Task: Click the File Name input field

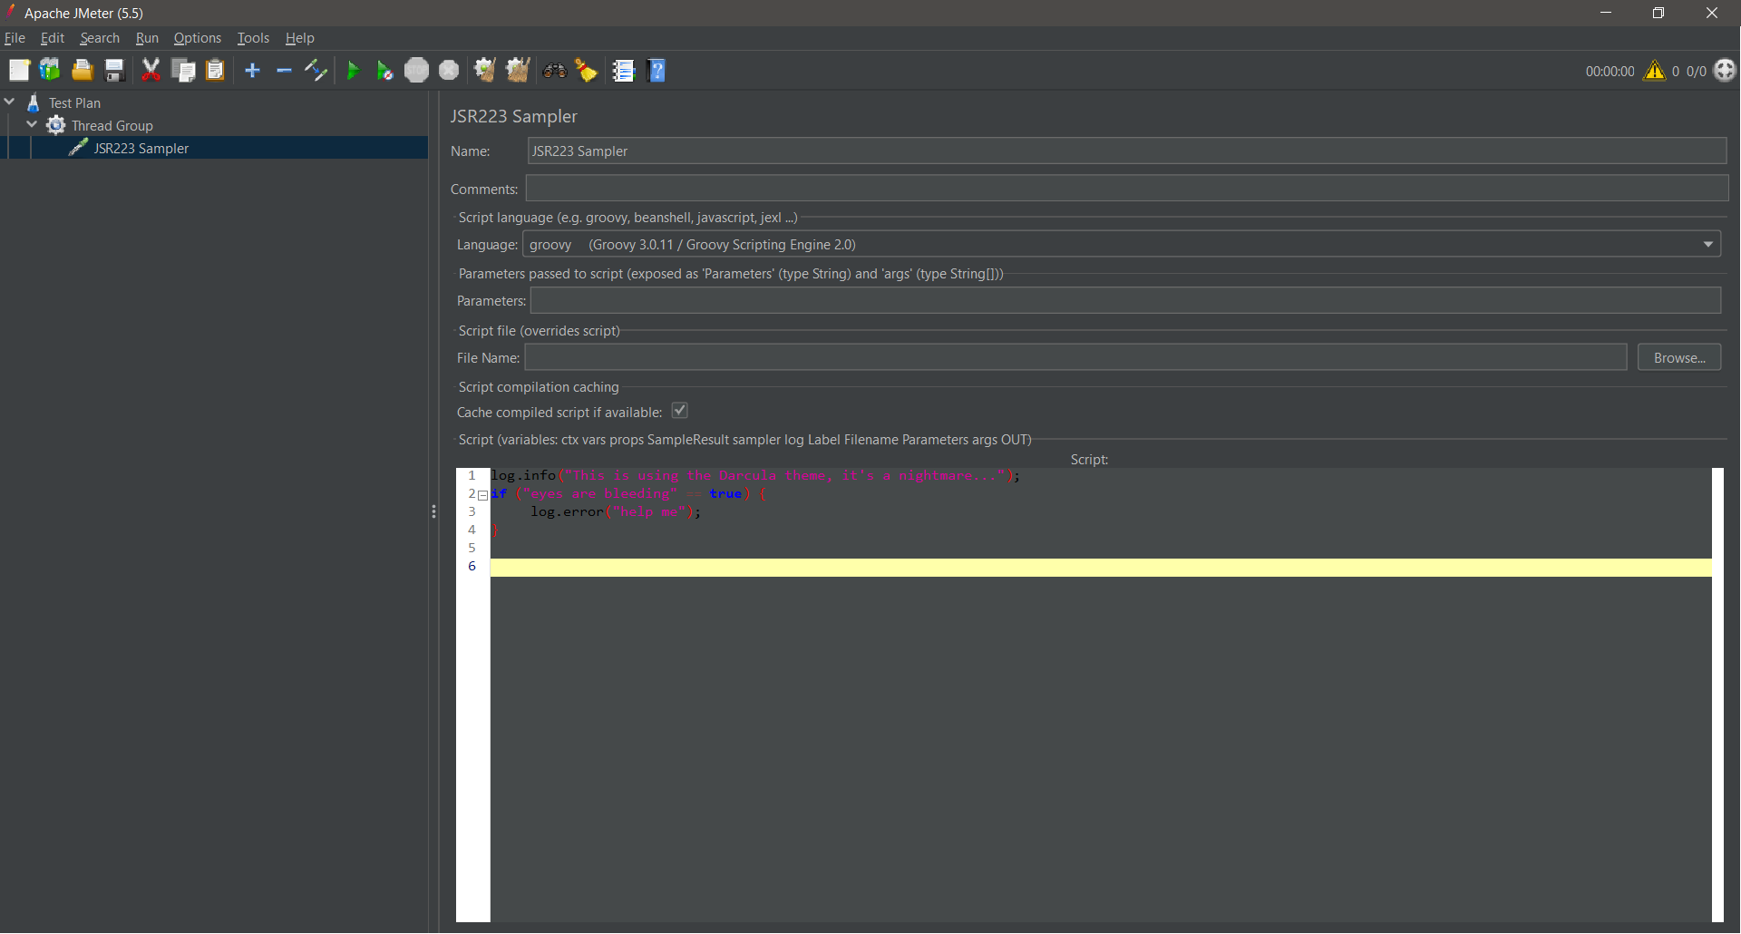Action: click(1075, 357)
